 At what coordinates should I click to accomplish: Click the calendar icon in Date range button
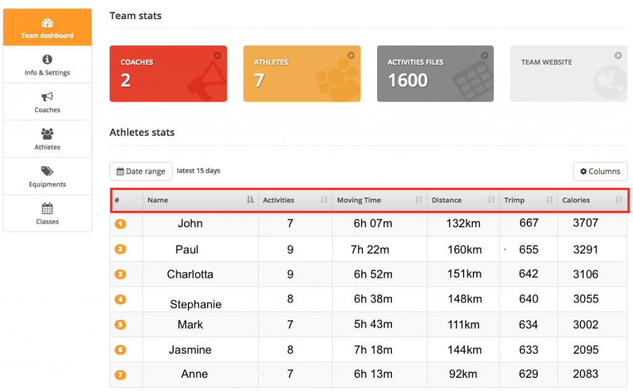[x=119, y=171]
